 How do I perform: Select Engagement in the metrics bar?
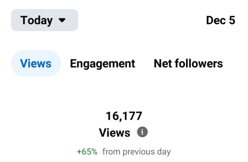tap(102, 63)
